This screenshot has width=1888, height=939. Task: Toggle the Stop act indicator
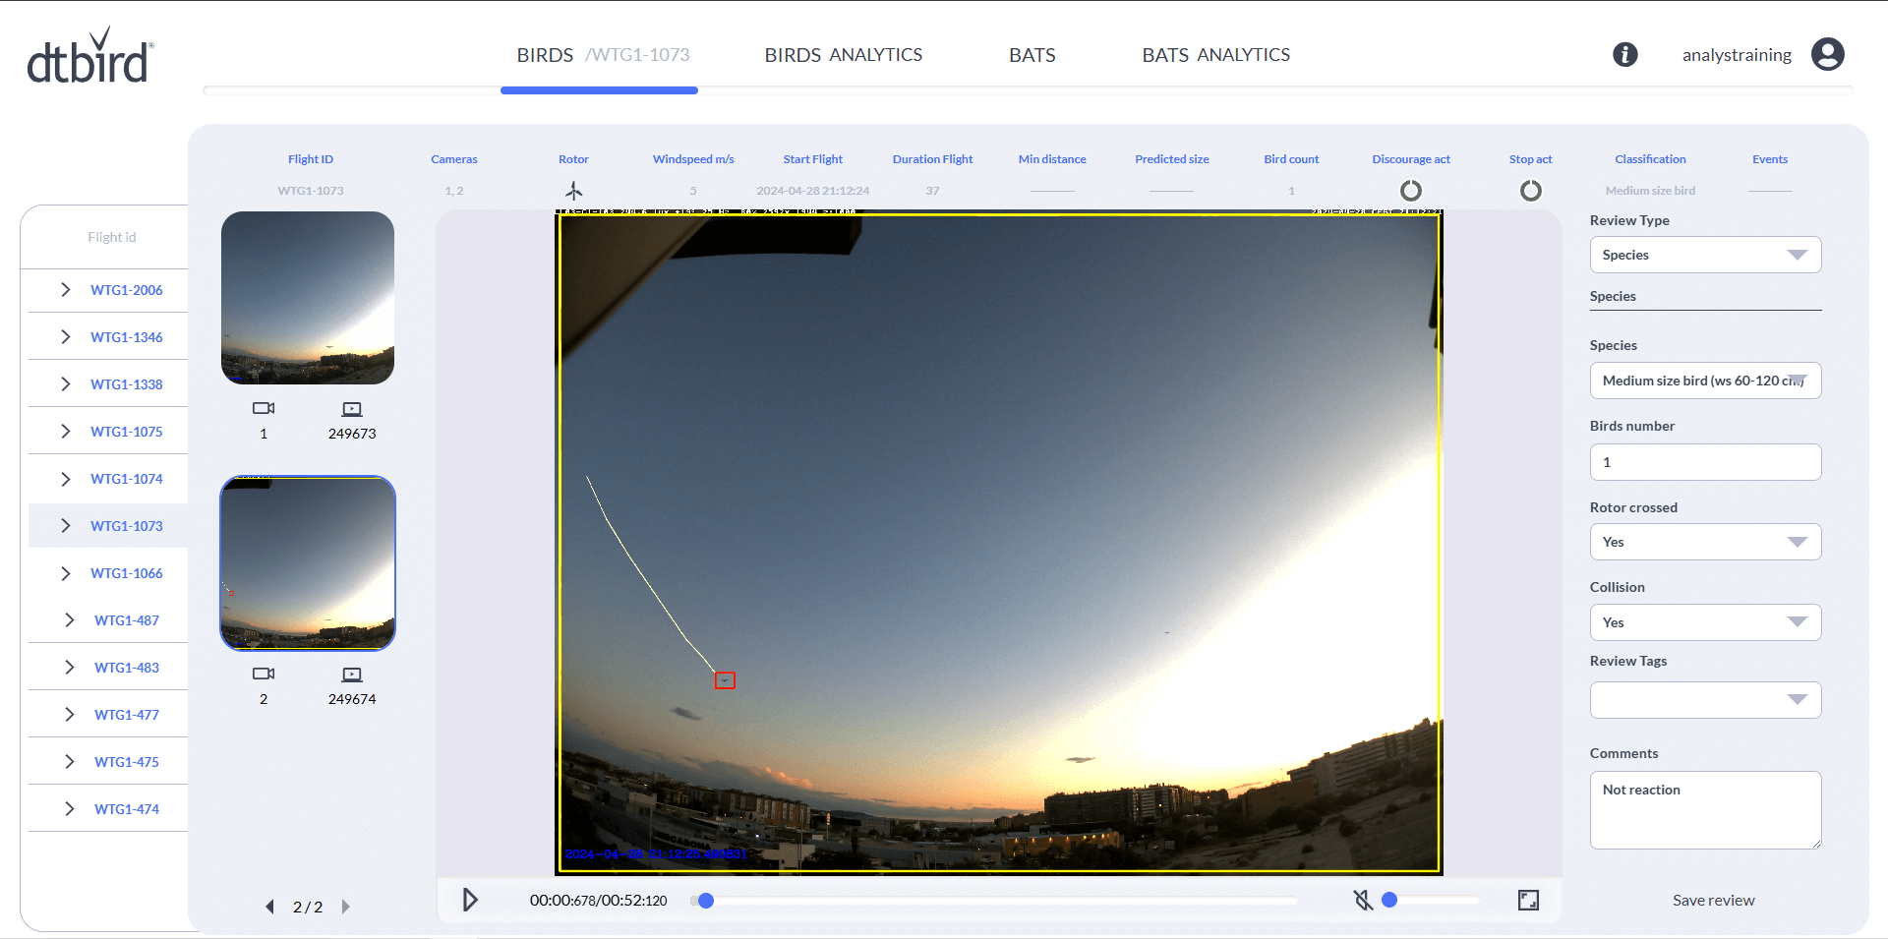coord(1530,191)
